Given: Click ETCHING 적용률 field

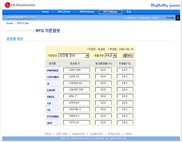Looking at the screenshot, I should coord(125,116).
